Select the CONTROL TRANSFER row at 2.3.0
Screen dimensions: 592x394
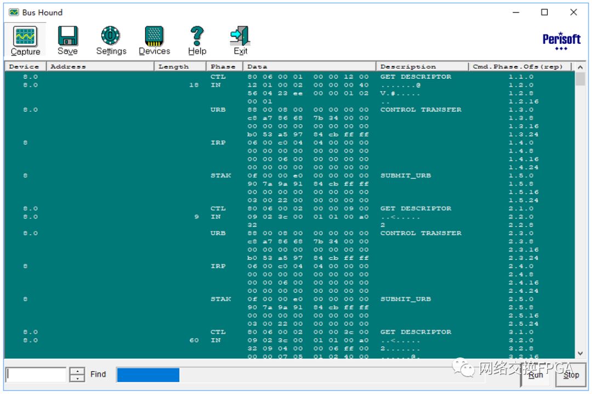click(x=289, y=233)
